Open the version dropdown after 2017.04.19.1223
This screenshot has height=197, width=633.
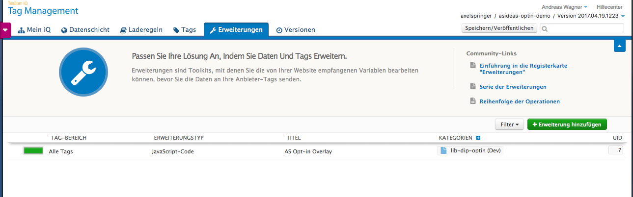coord(623,16)
